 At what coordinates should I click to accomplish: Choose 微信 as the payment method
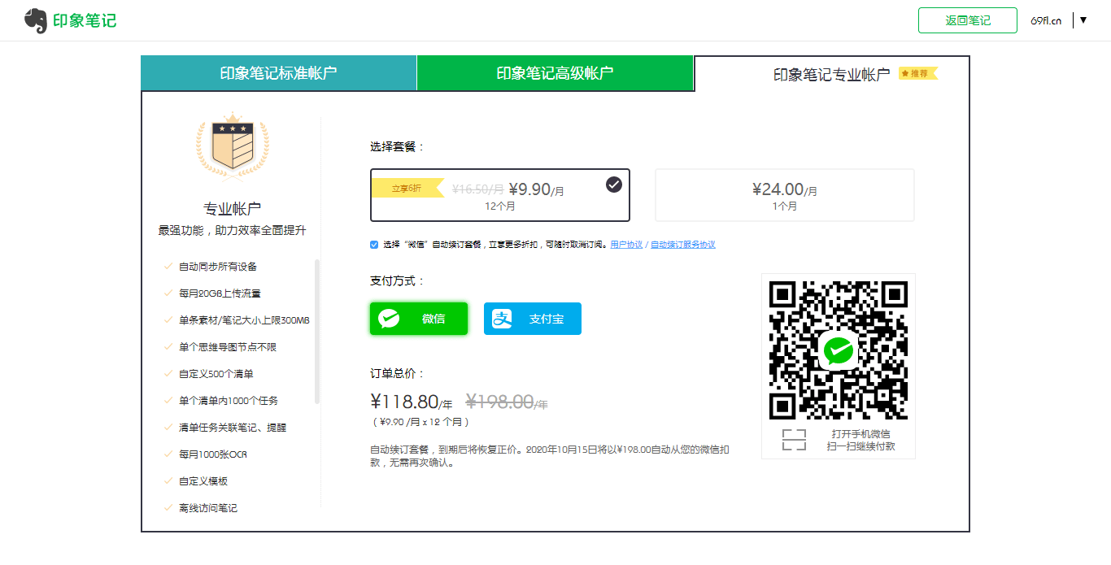click(419, 319)
